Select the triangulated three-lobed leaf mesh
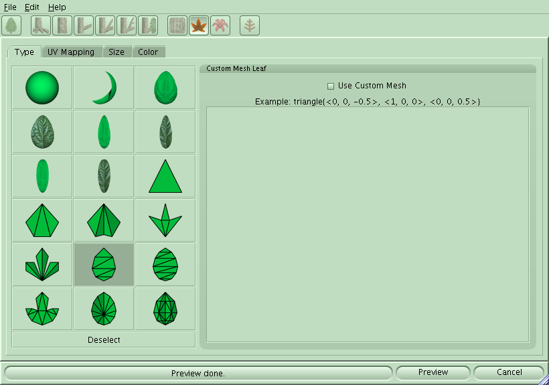 coord(42,309)
